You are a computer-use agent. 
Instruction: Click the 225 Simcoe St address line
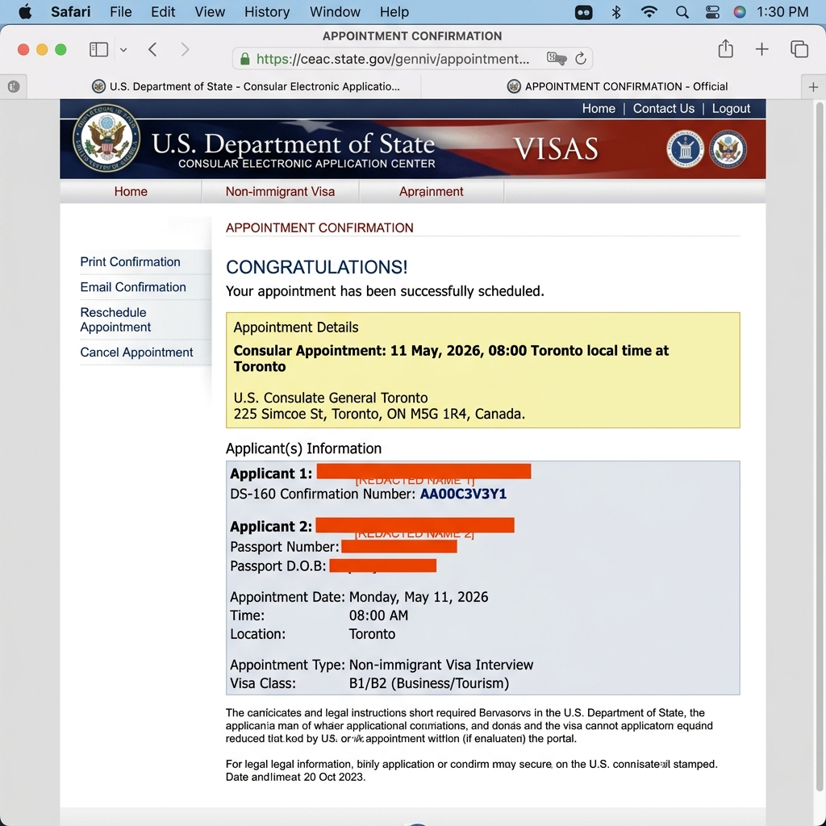(x=379, y=414)
